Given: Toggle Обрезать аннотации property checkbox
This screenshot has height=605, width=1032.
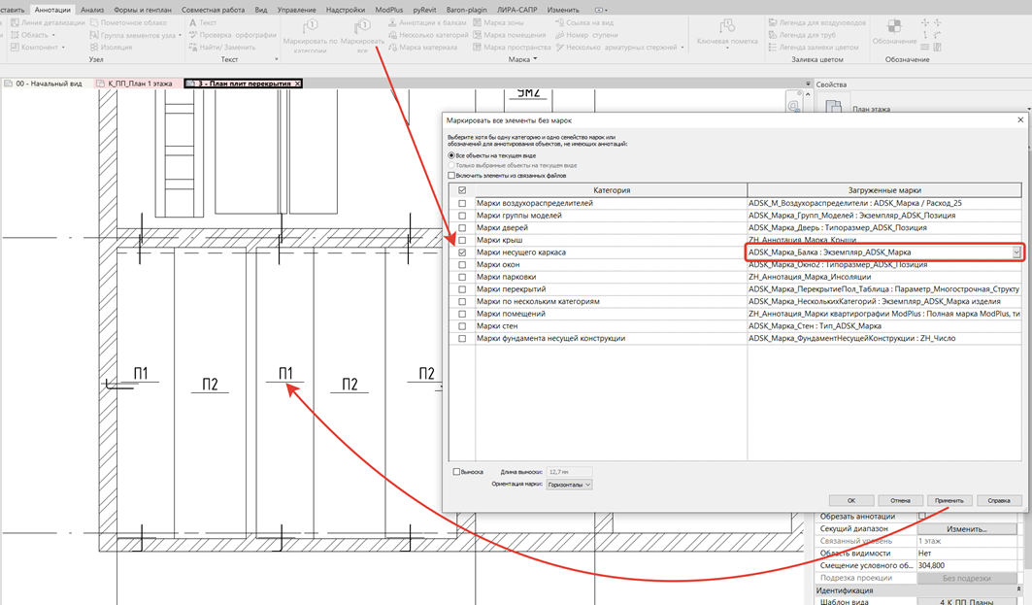Looking at the screenshot, I should pyautogui.click(x=922, y=516).
